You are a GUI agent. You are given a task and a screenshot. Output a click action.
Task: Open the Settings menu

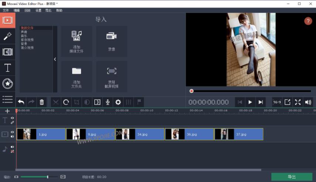tap(38, 10)
